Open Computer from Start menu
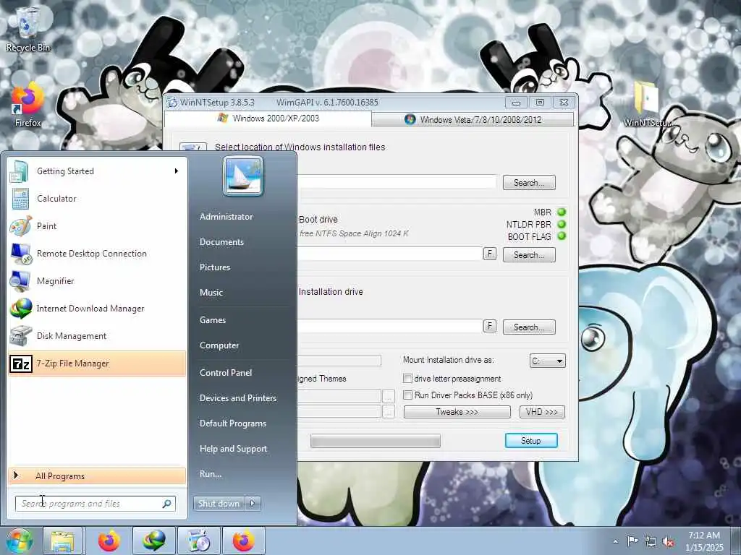741x555 pixels. pos(219,345)
